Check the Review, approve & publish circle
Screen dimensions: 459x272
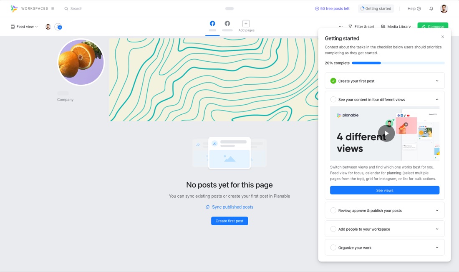click(333, 211)
